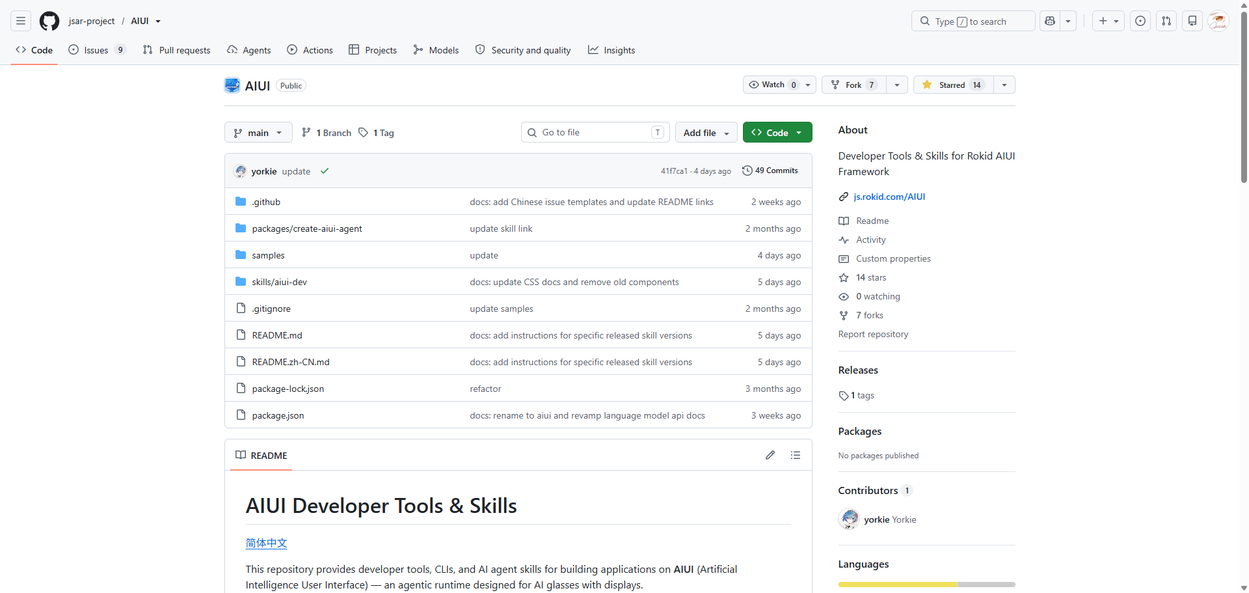The image size is (1249, 593).
Task: View the passing commit status checkmark
Action: pos(325,171)
